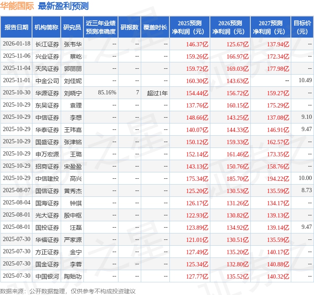Click the target price 8.73

(x=306, y=190)
